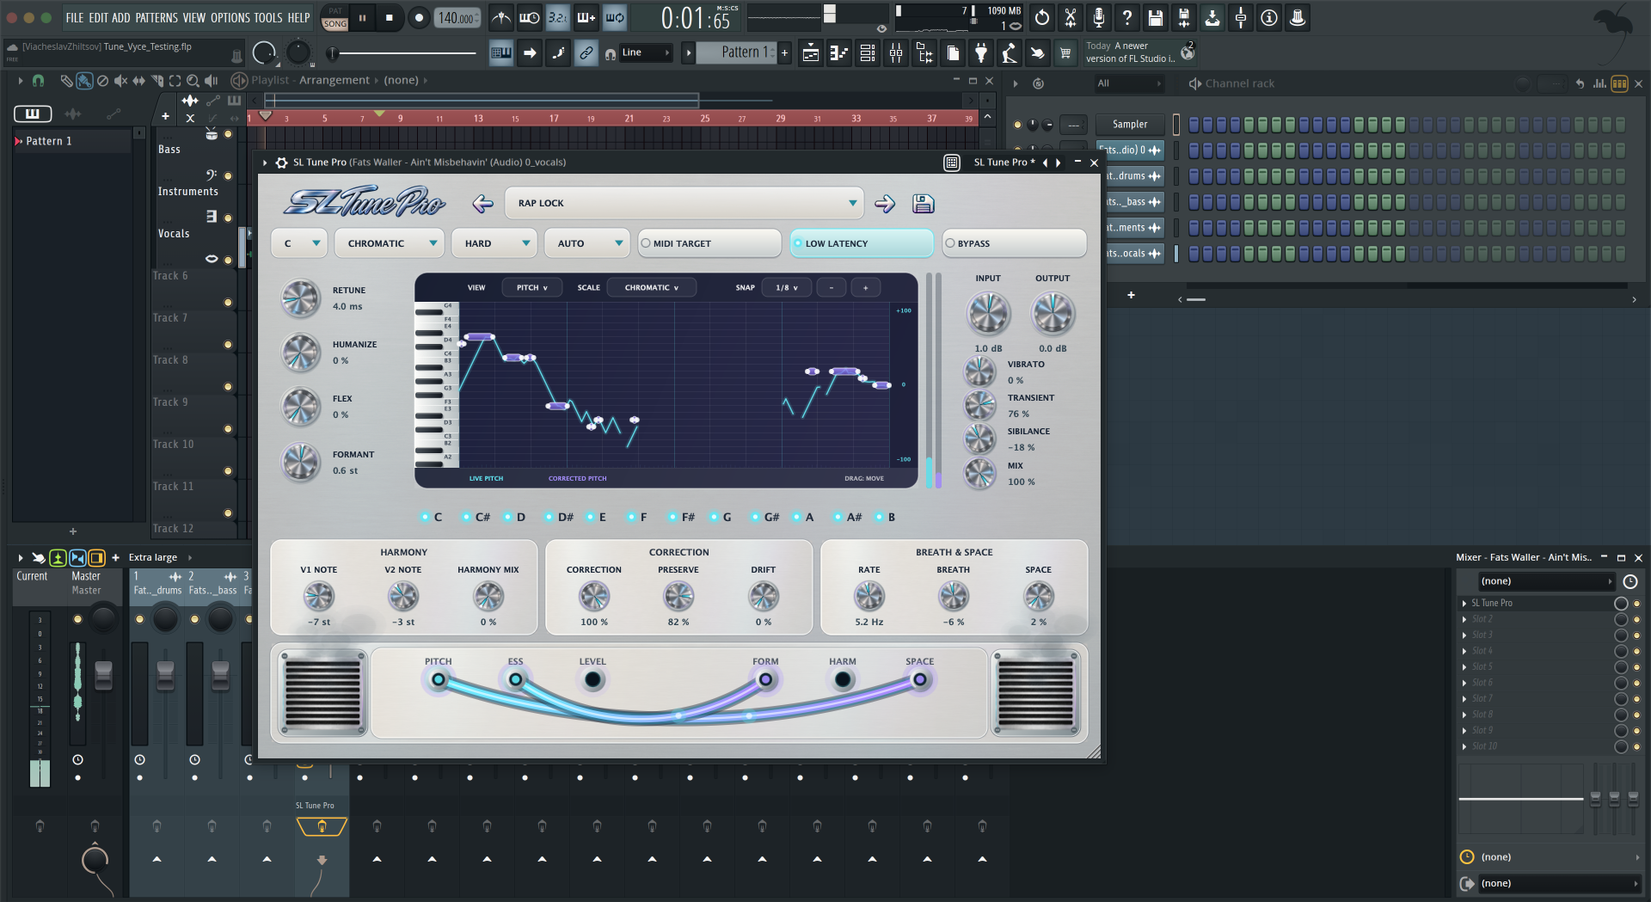Open the HARD tuning mode dropdown
Image resolution: width=1651 pixels, height=902 pixels.
[494, 243]
